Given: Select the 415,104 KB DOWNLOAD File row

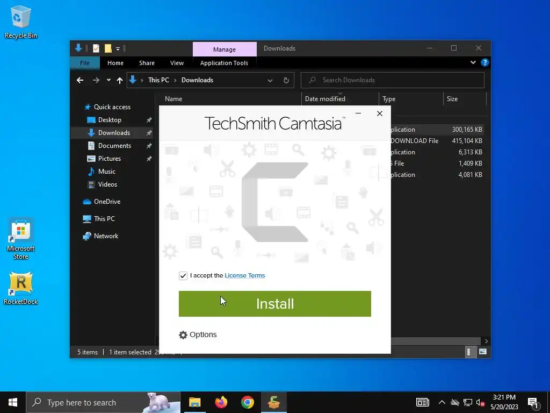Looking at the screenshot, I should (438, 141).
